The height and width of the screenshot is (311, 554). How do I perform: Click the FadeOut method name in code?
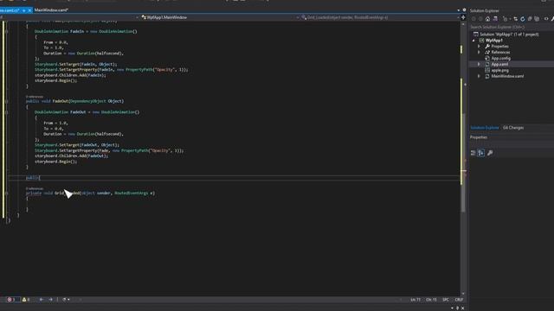[x=60, y=101]
